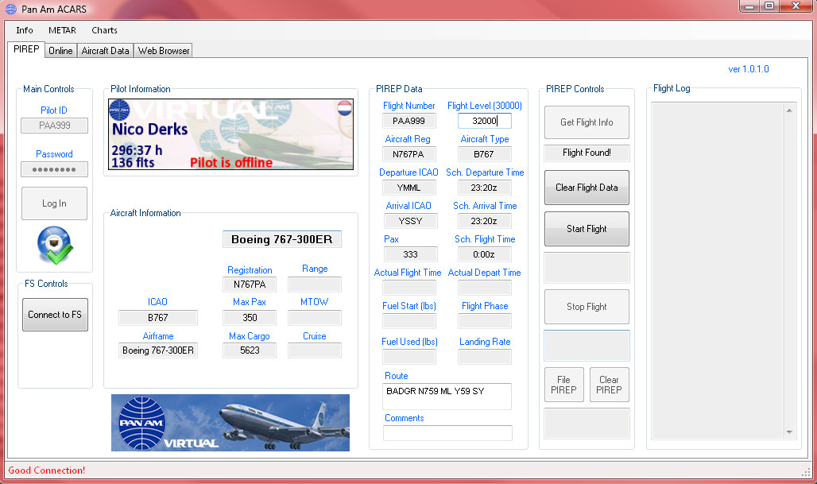Click the Fuel Start (lbs) field
Screen dimensions: 817x484
click(409, 321)
